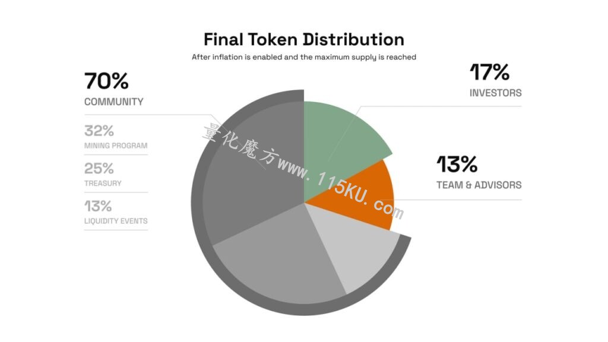Select the TREASURY label text
Screen dimensions: 608x342
click(x=103, y=183)
